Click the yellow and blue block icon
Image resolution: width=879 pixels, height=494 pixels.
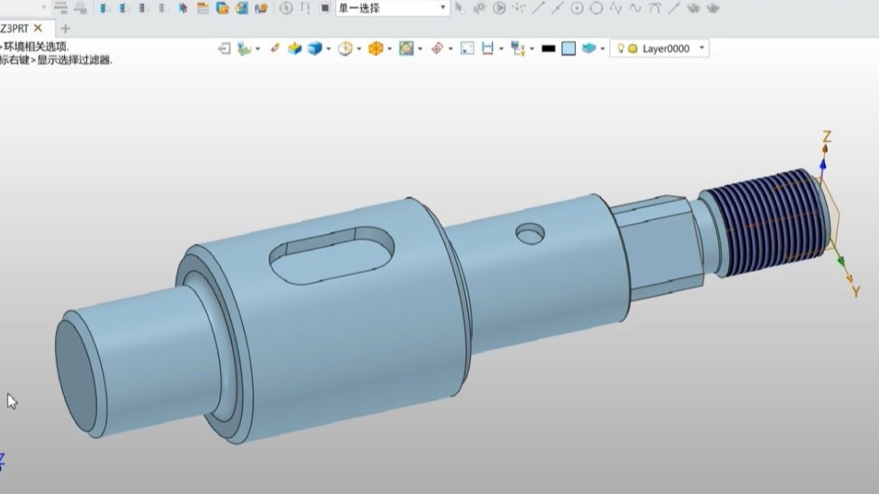[295, 49]
